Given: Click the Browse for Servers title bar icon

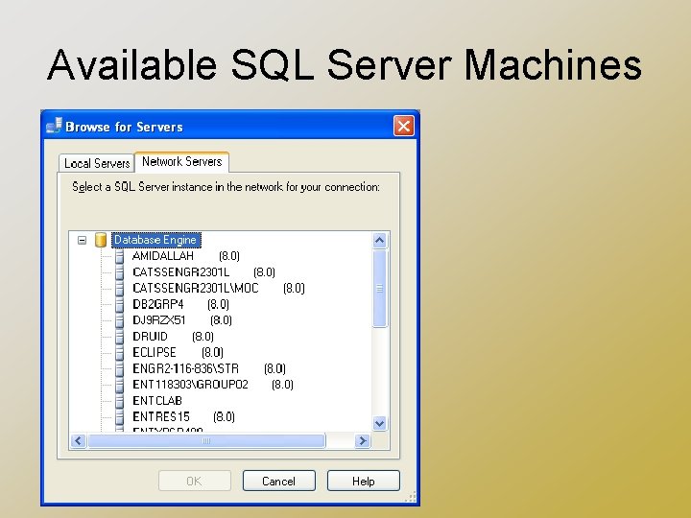Looking at the screenshot, I should click(x=54, y=126).
